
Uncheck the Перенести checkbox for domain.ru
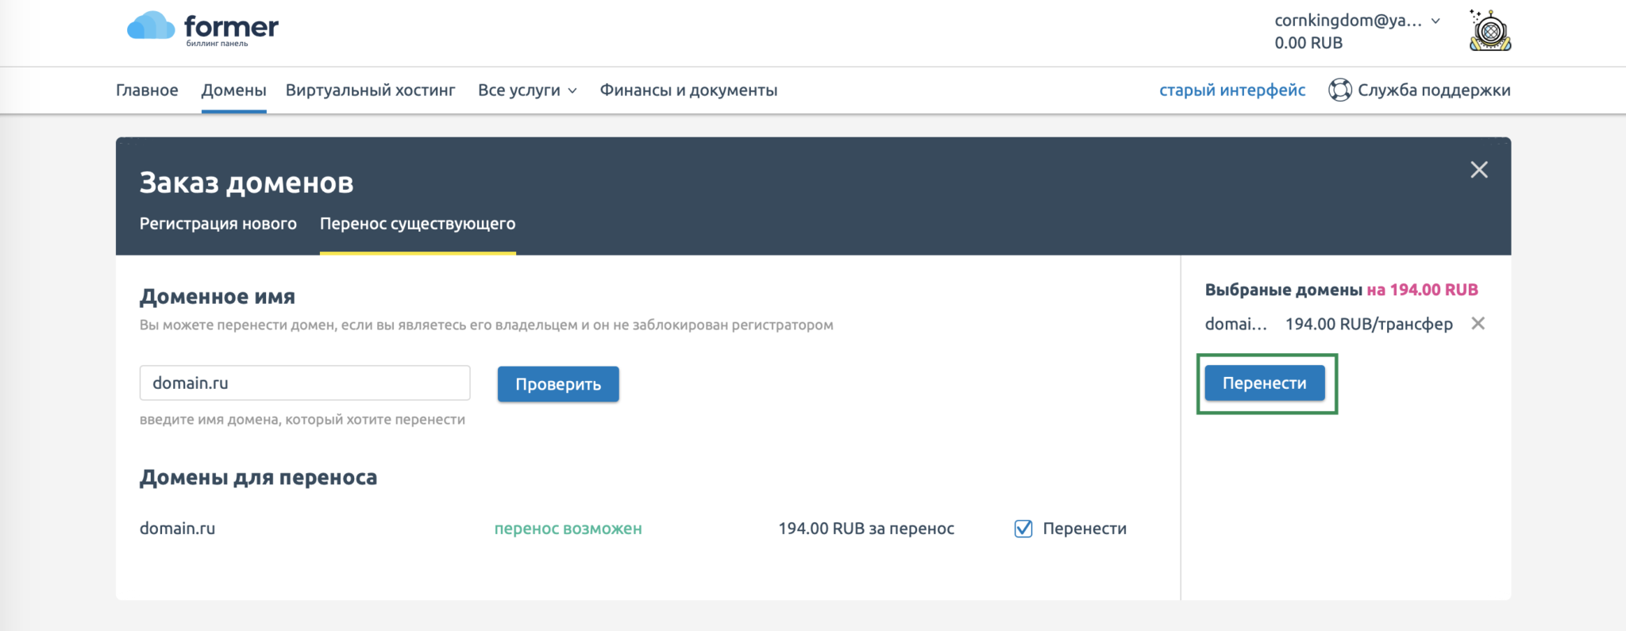tap(1023, 529)
